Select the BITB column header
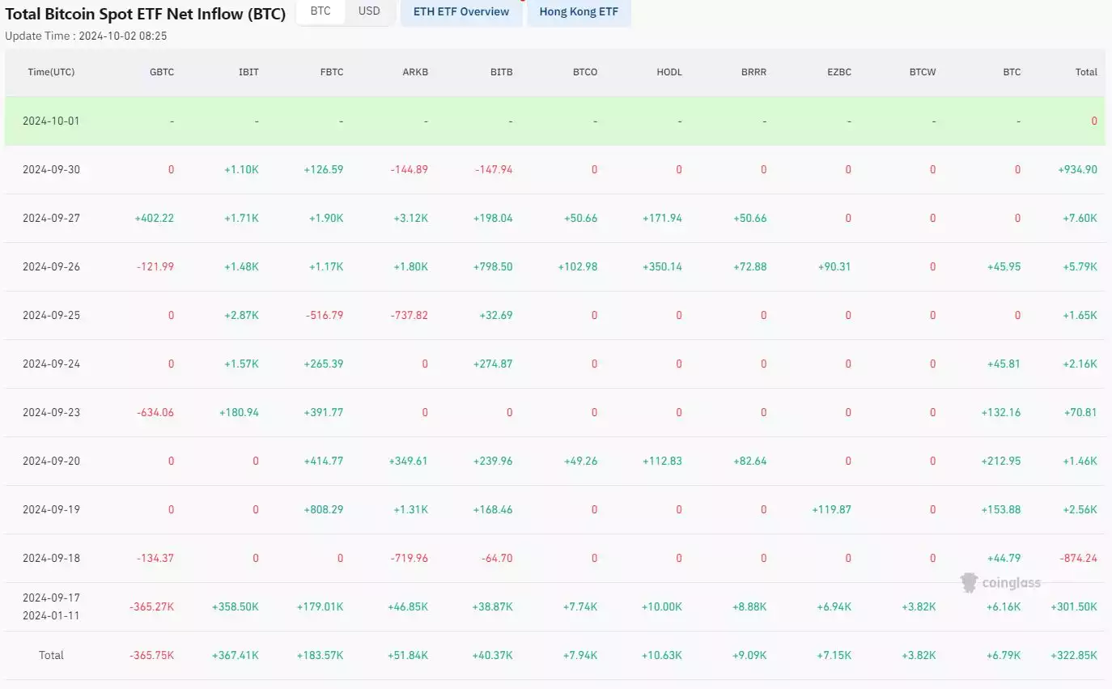This screenshot has height=689, width=1112. 501,72
